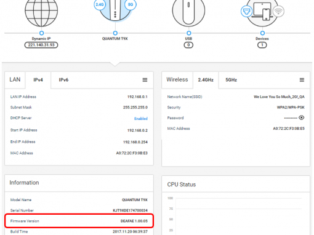Click Build Time 2017.11.20 06:39:37
The height and width of the screenshot is (235, 314).
click(x=130, y=232)
